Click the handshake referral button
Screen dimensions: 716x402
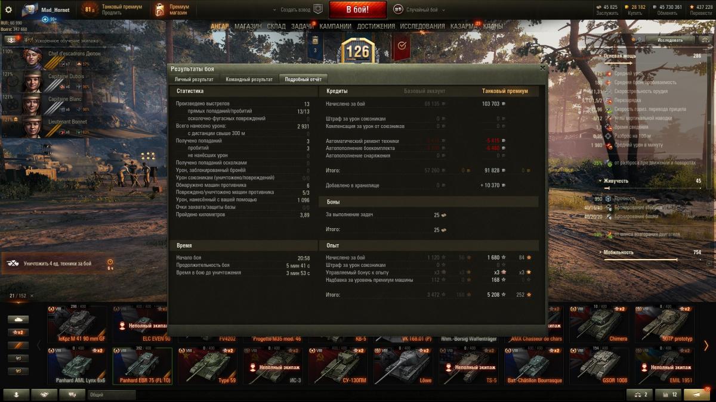point(44,394)
